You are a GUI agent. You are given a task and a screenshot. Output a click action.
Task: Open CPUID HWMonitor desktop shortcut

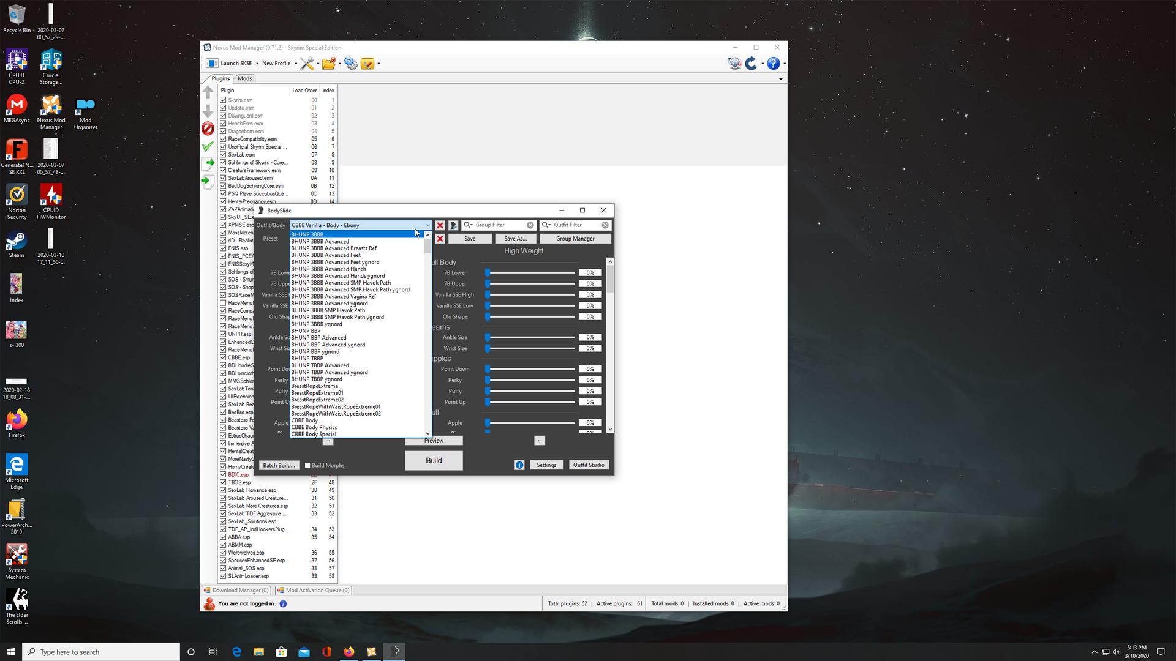(x=51, y=203)
